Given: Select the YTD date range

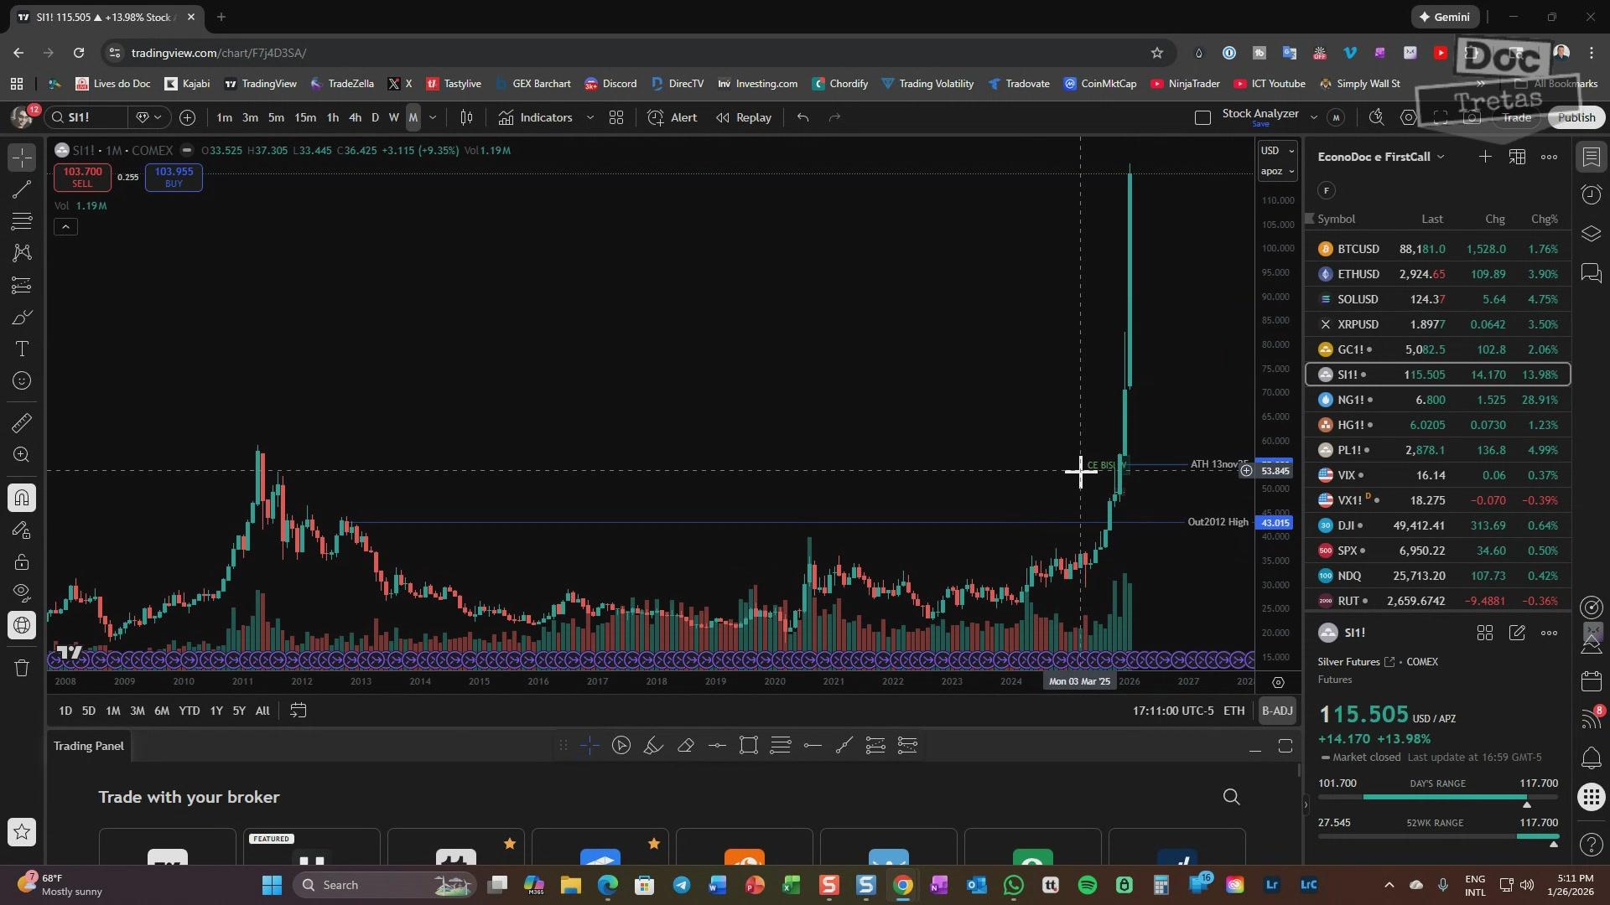Looking at the screenshot, I should (189, 711).
